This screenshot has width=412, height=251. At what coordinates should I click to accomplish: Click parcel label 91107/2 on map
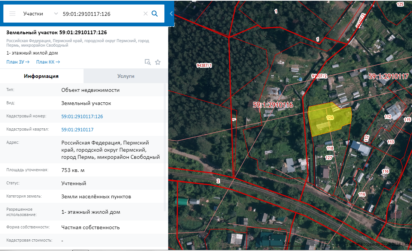319,76
